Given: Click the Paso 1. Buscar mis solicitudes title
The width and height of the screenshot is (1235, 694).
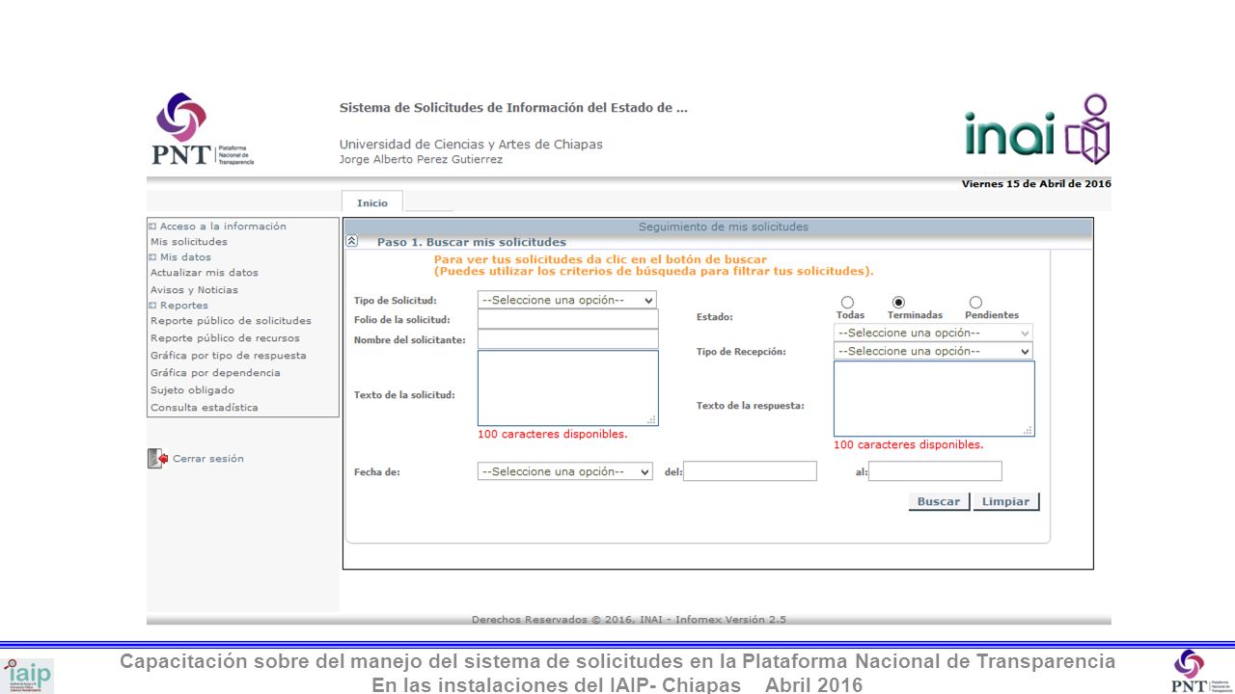Looking at the screenshot, I should click(472, 242).
